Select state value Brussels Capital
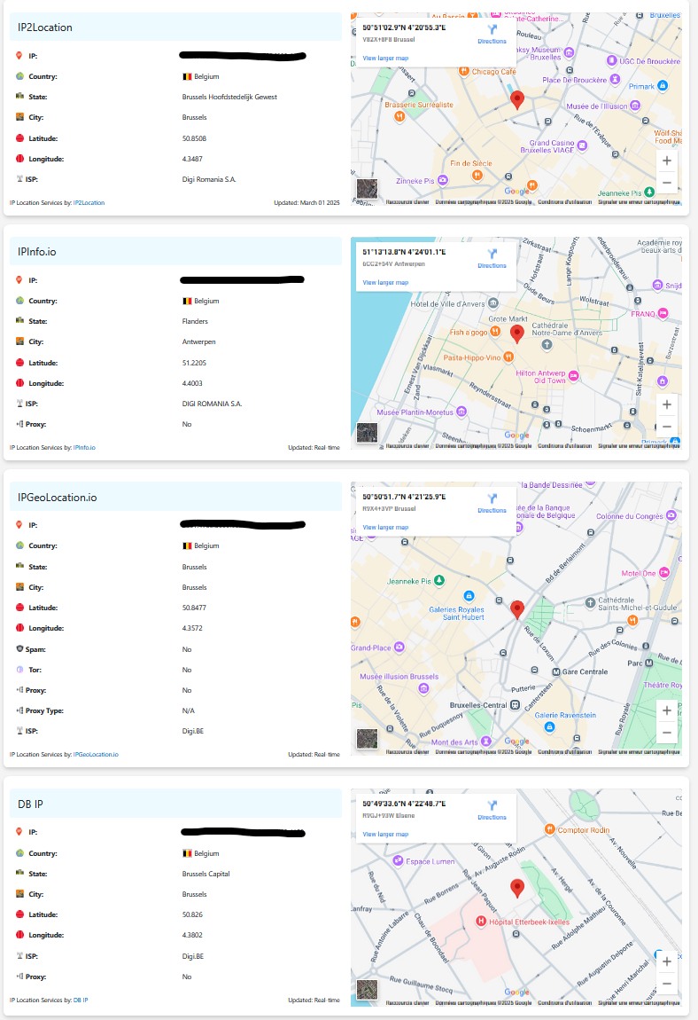This screenshot has width=698, height=1020. [206, 874]
